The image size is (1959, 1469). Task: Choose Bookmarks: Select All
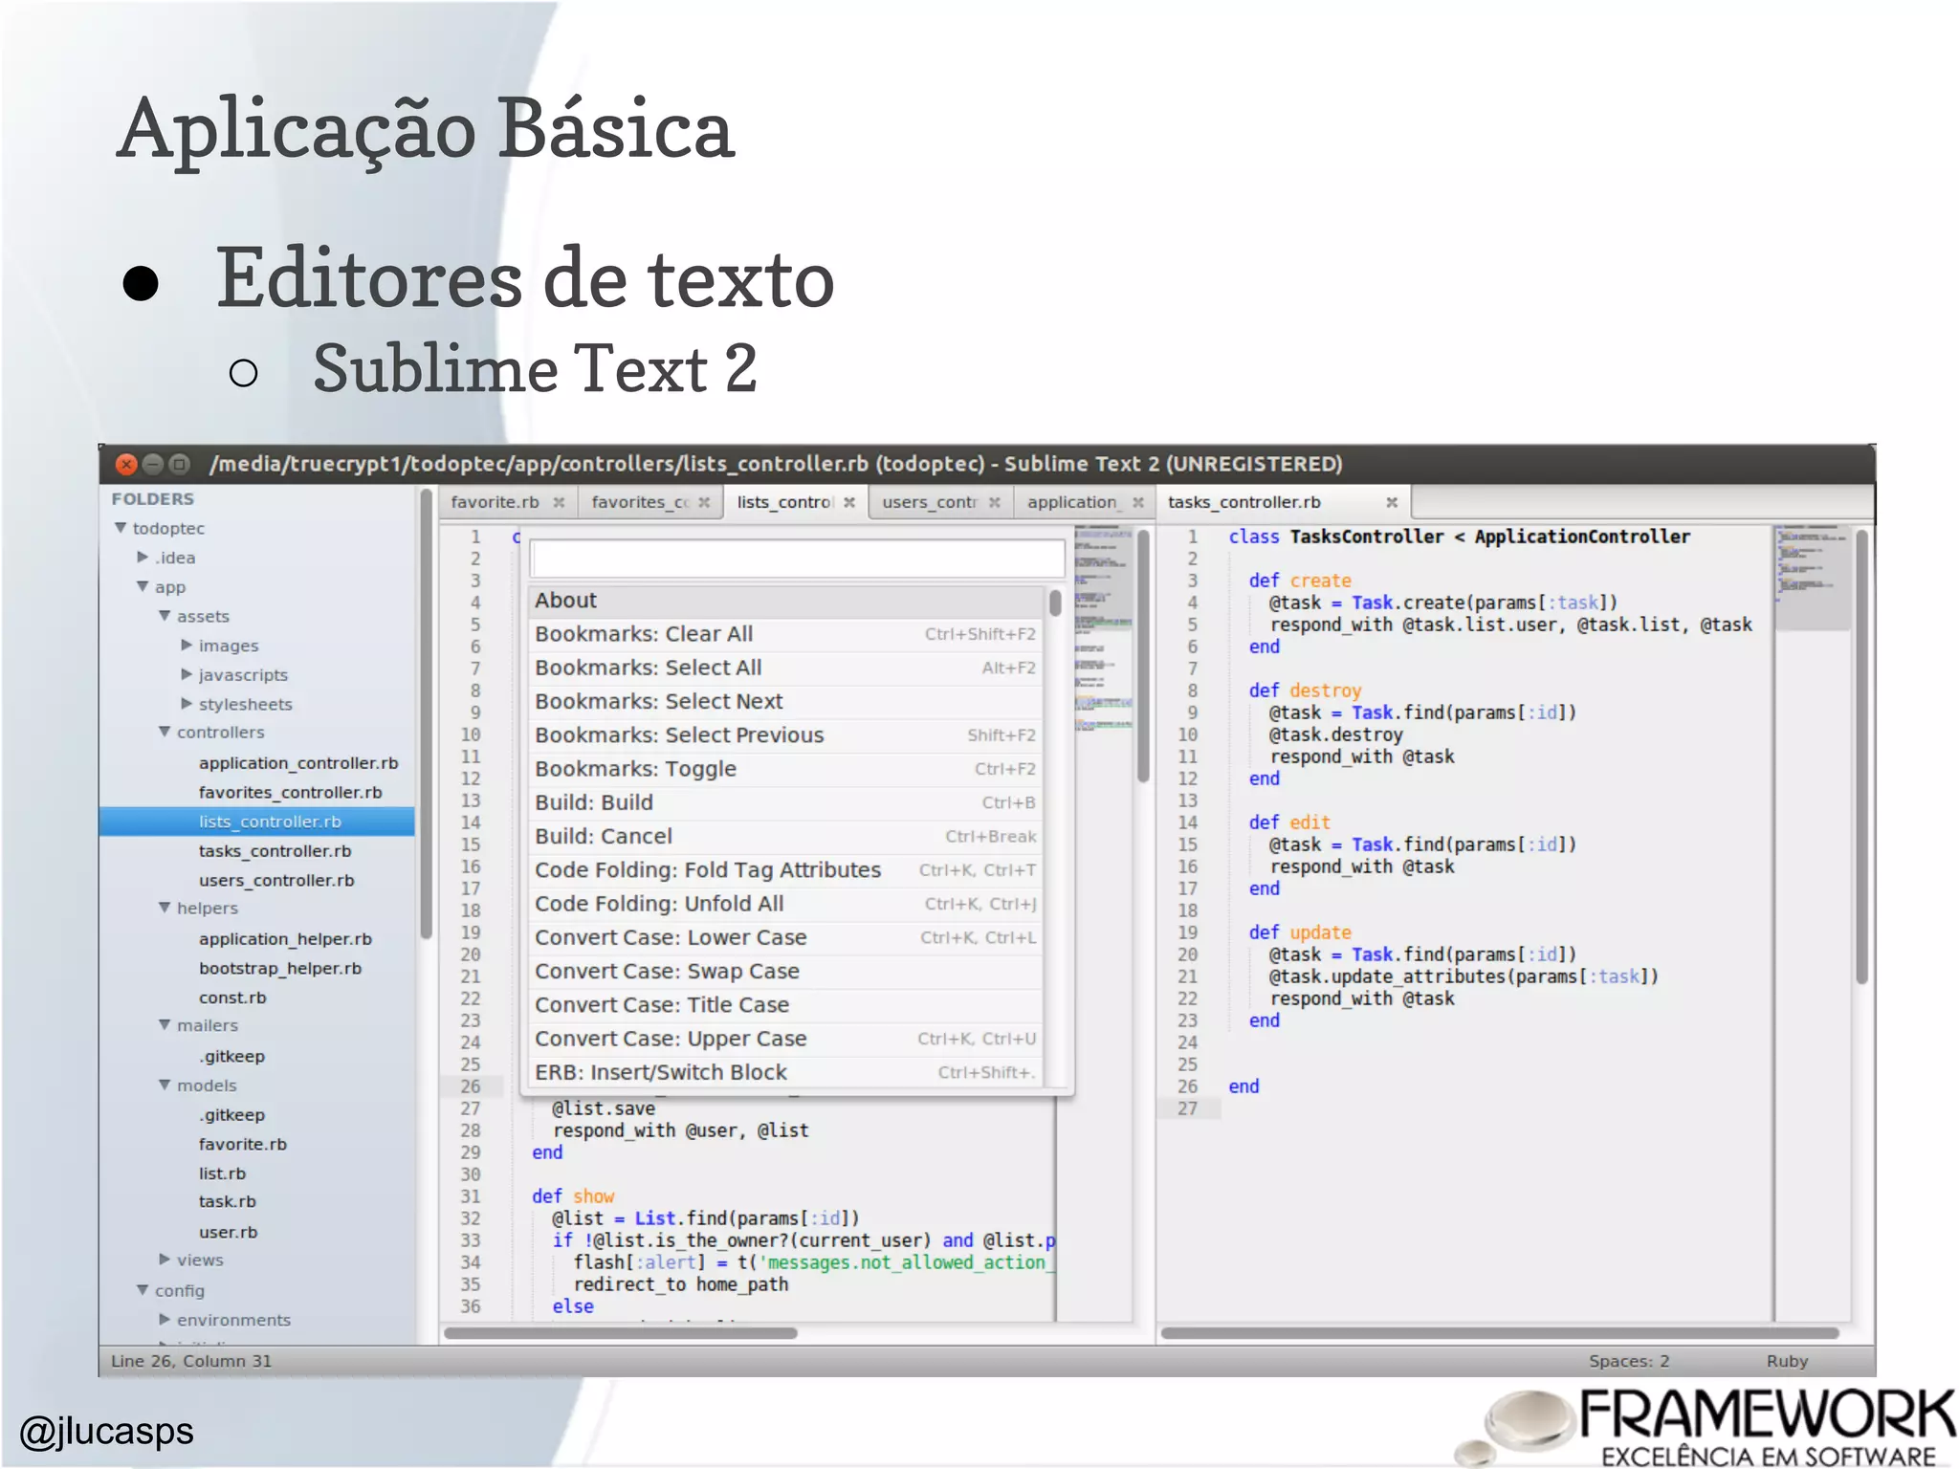coord(786,669)
